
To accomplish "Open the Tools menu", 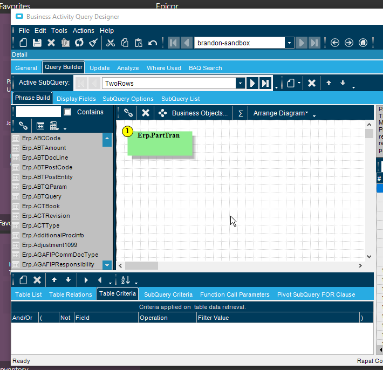I will 59,31.
